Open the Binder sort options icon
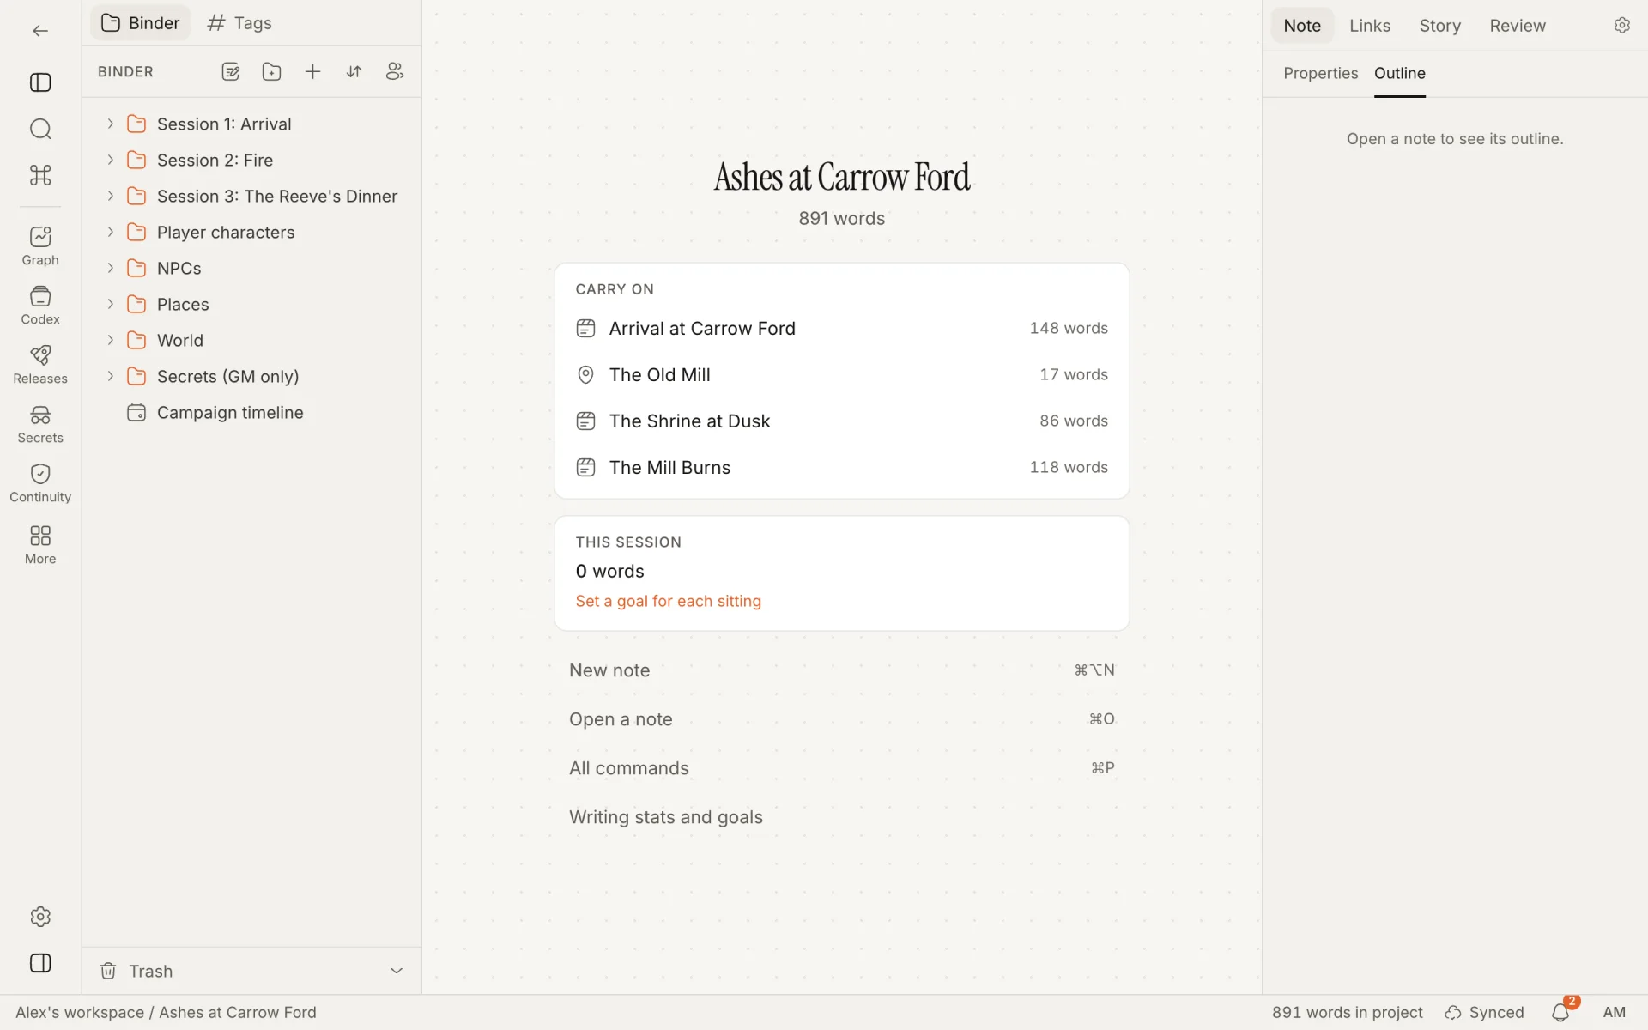The height and width of the screenshot is (1030, 1648). pyautogui.click(x=354, y=72)
